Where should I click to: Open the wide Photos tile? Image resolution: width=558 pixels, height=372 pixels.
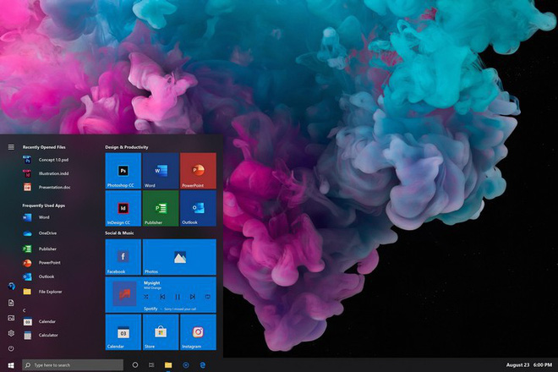tap(179, 257)
